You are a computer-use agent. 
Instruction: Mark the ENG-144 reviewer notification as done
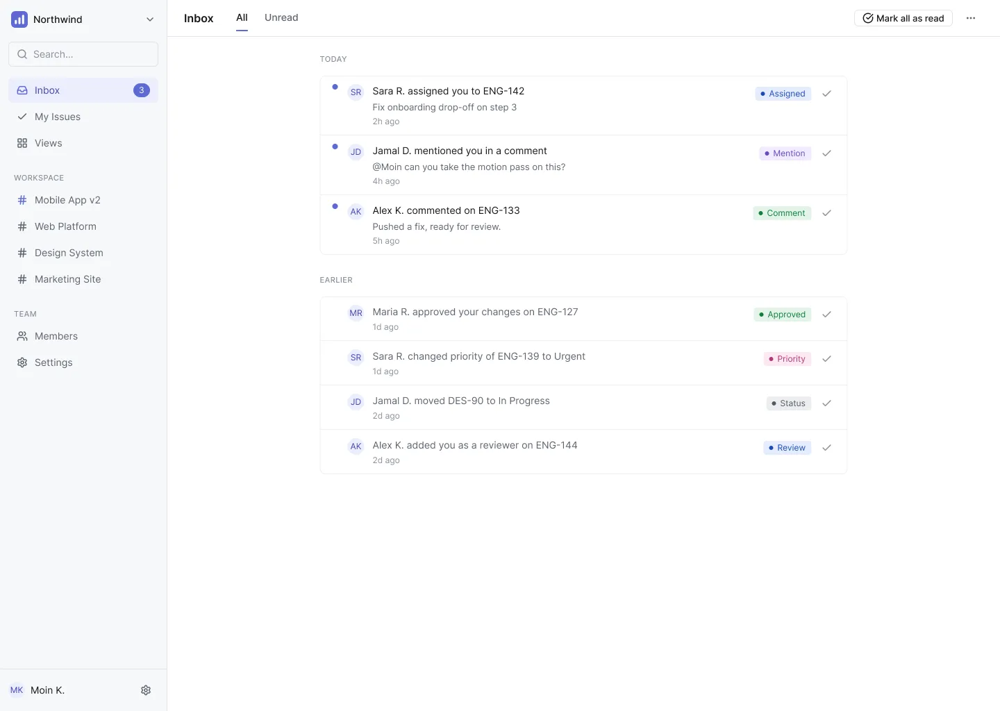(x=826, y=448)
